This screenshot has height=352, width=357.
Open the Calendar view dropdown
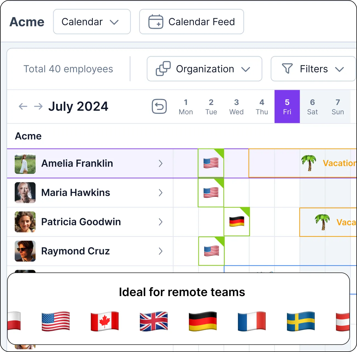(x=92, y=22)
